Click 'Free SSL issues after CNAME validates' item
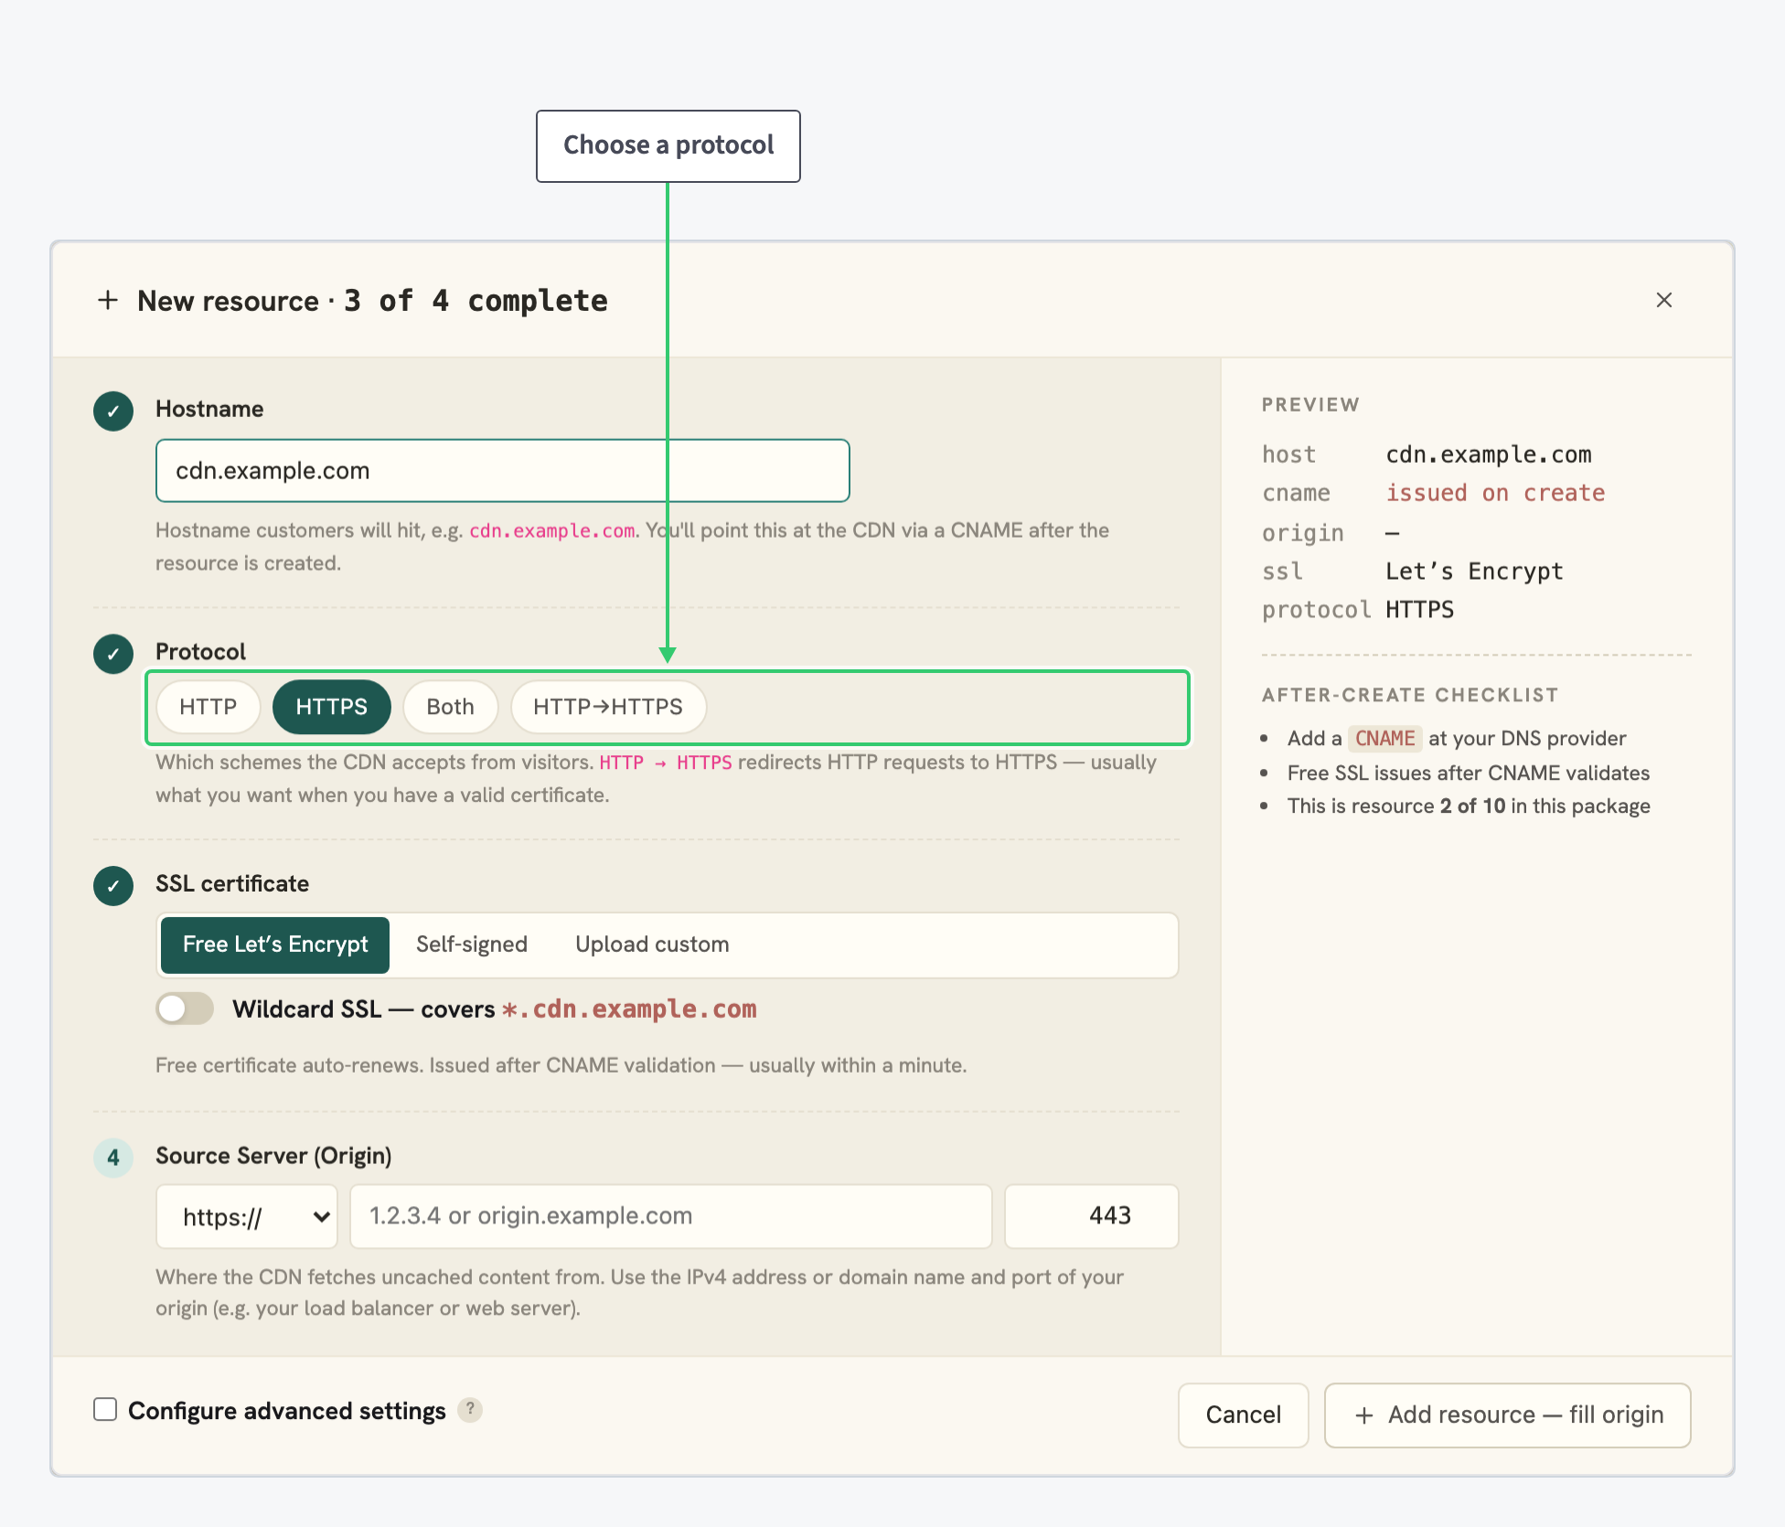Viewport: 1785px width, 1527px height. pyautogui.click(x=1469, y=773)
